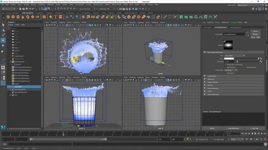This screenshot has width=268, height=150.
Task: Click the polygon Type (T) shelf icon
Action: click(56, 17)
